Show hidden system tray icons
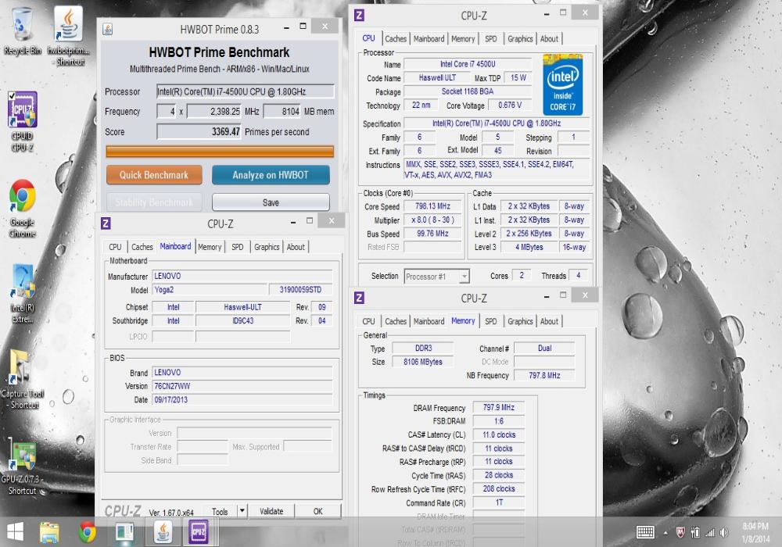This screenshot has height=547, width=782. [665, 533]
